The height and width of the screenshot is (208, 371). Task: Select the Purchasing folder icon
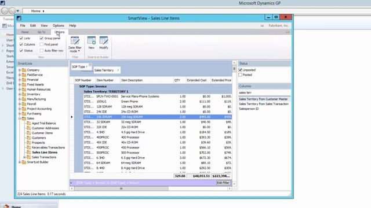pos(24,113)
